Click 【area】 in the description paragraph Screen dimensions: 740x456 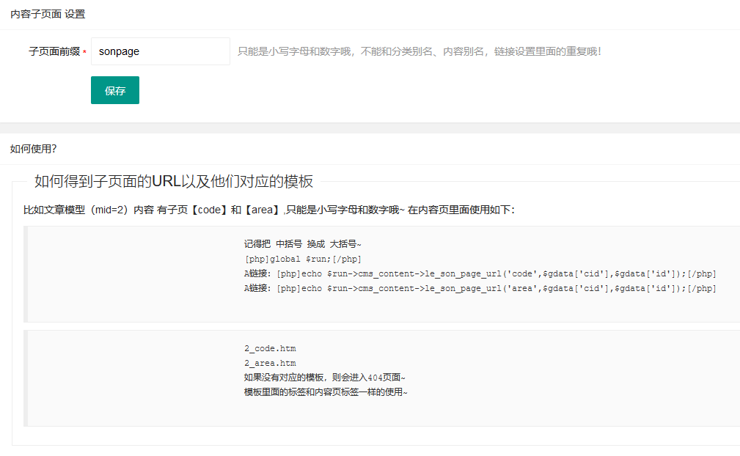[x=263, y=210]
